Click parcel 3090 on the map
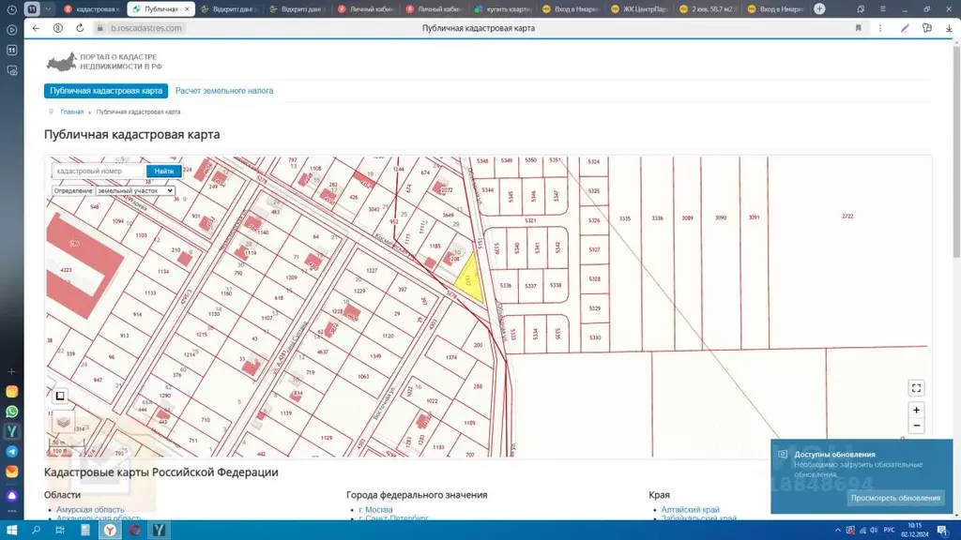961x540 pixels. pyautogui.click(x=721, y=217)
